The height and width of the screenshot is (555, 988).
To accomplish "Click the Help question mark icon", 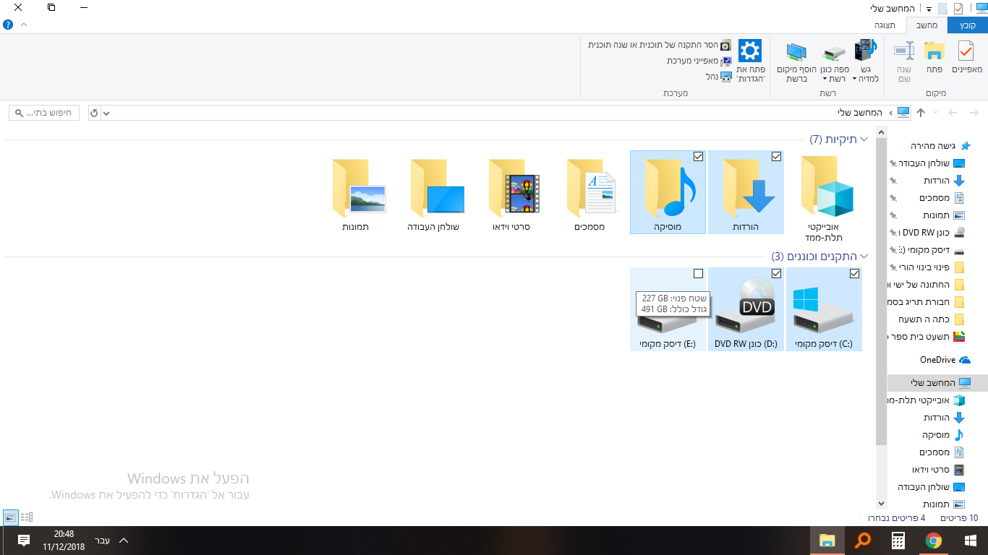I will point(8,25).
